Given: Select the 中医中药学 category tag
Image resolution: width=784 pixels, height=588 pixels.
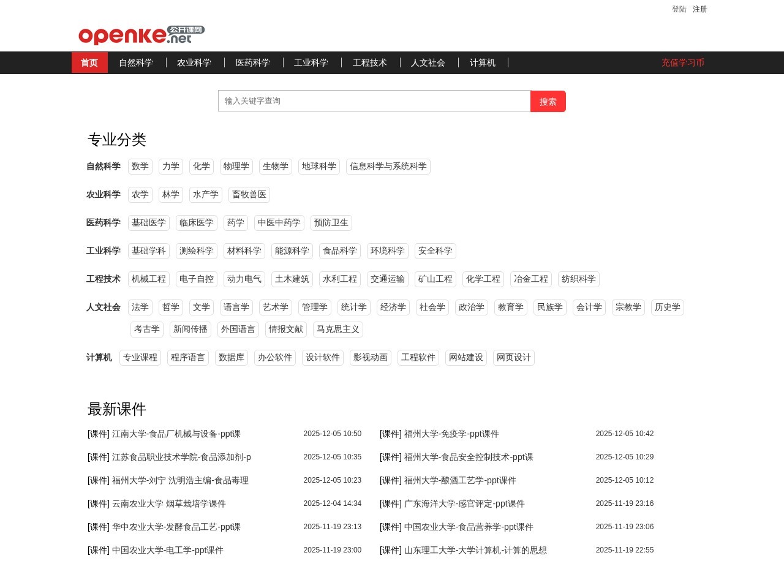Looking at the screenshot, I should tap(279, 222).
